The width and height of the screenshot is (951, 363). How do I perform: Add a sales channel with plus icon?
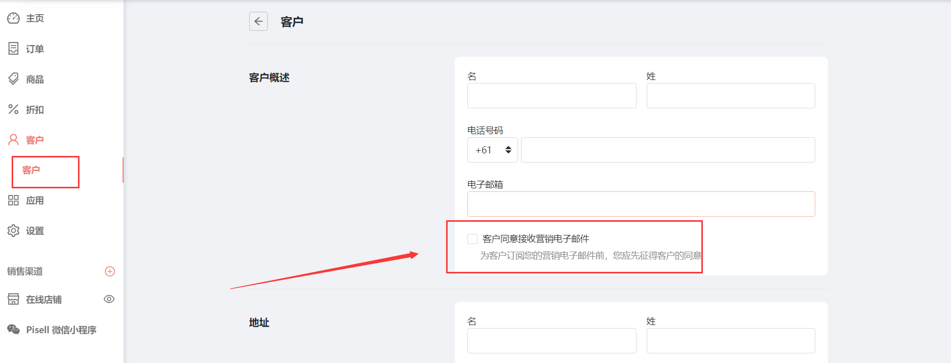tap(110, 271)
